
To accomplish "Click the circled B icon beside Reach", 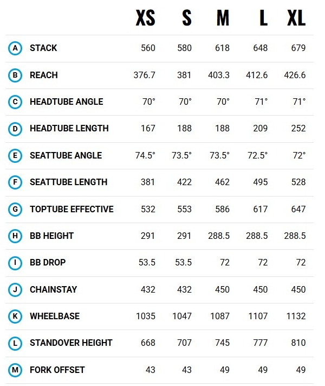I will [x=15, y=75].
